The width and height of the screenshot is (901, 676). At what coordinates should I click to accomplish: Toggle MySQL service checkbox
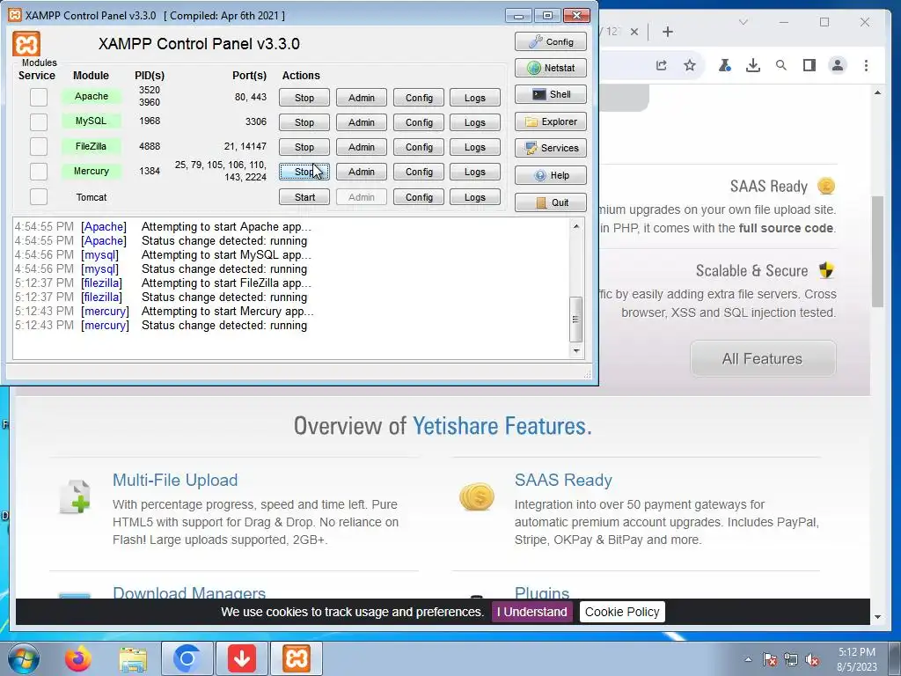39,121
